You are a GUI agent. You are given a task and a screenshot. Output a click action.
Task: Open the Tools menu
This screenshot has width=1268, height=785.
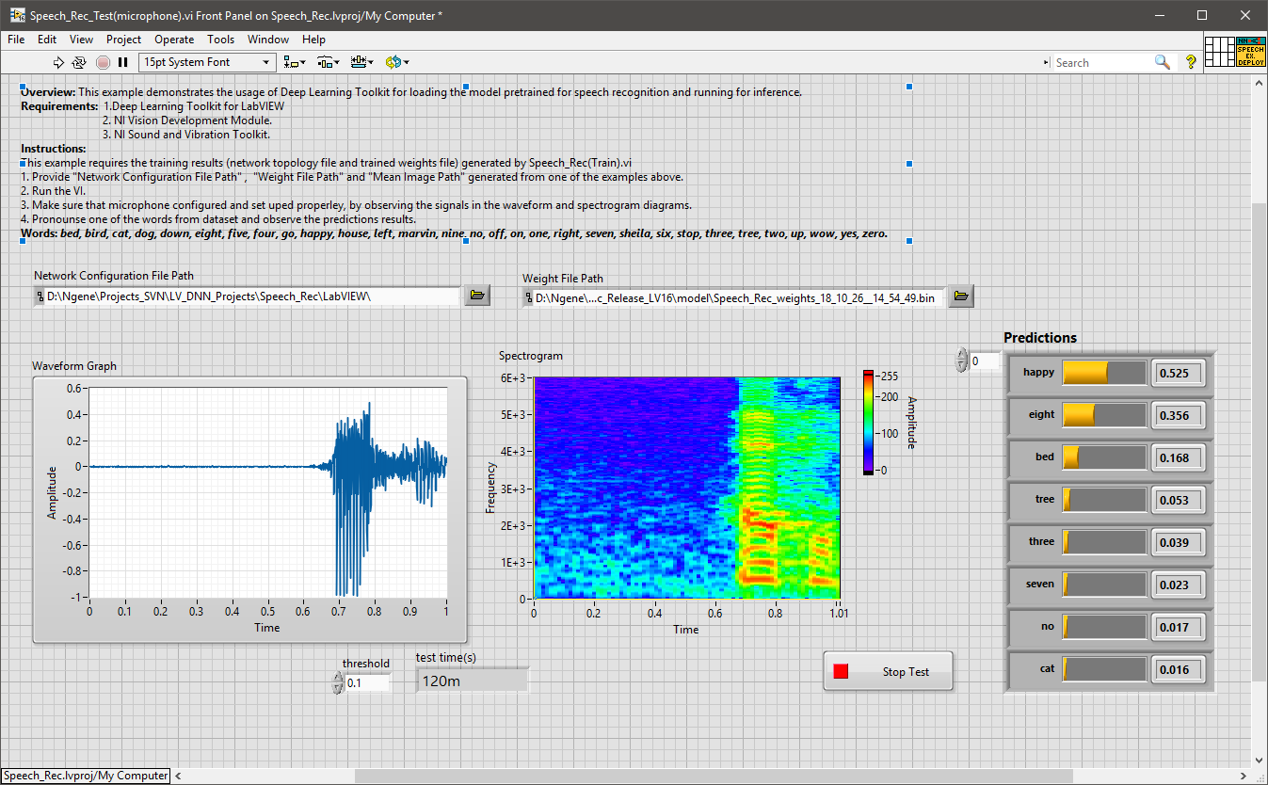[x=220, y=40]
